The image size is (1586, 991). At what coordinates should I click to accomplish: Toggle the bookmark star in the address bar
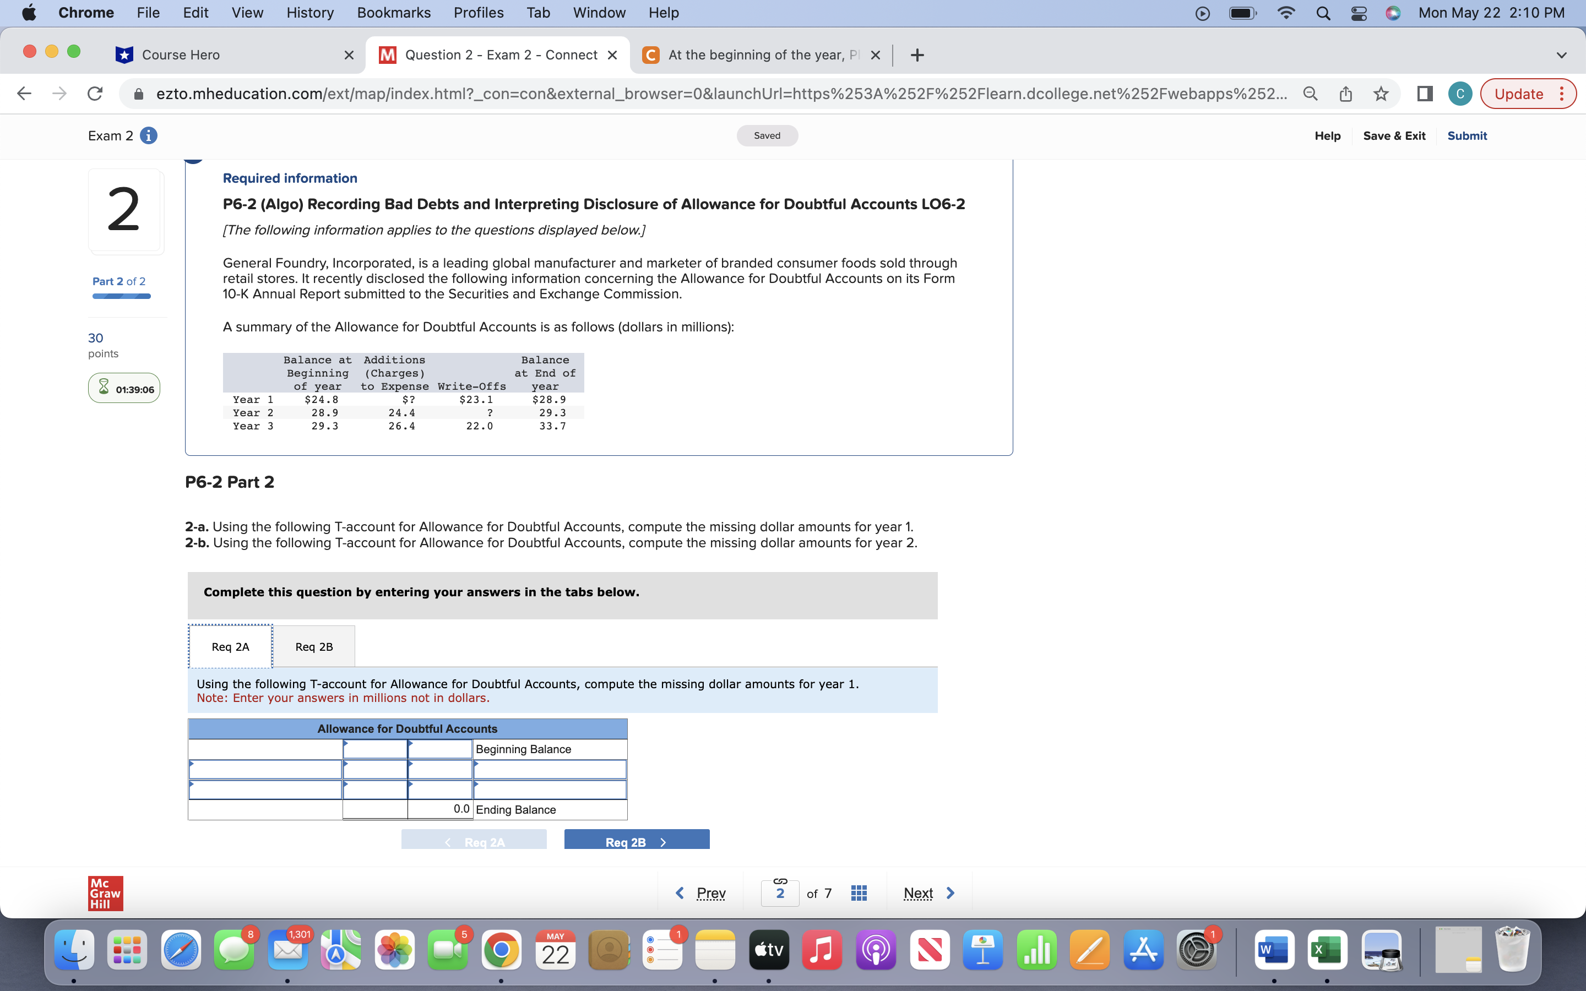tap(1380, 94)
